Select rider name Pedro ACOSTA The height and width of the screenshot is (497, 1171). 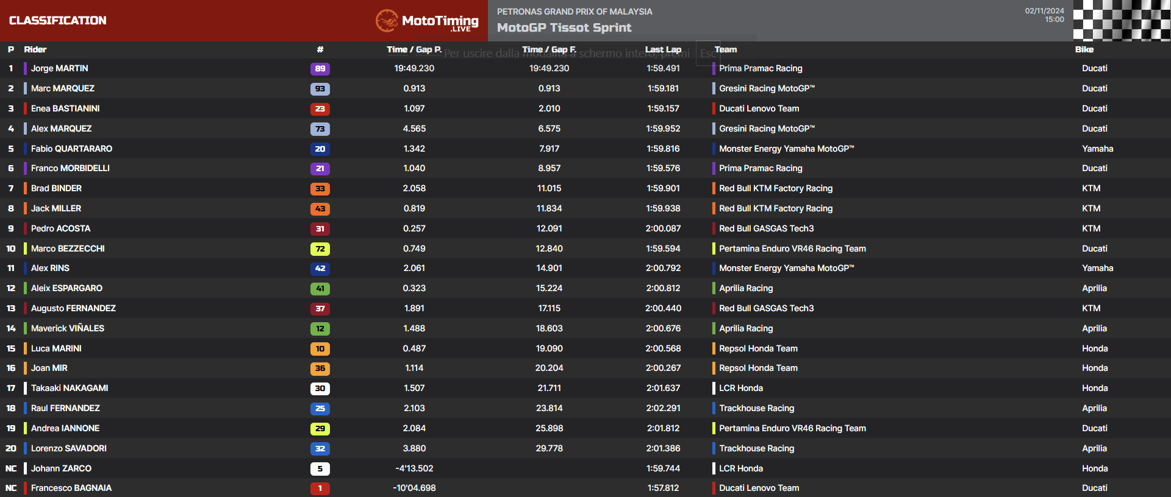61,228
